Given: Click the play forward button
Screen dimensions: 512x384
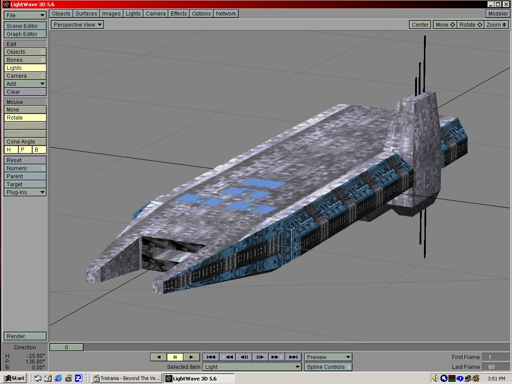Looking at the screenshot, I should click(191, 357).
